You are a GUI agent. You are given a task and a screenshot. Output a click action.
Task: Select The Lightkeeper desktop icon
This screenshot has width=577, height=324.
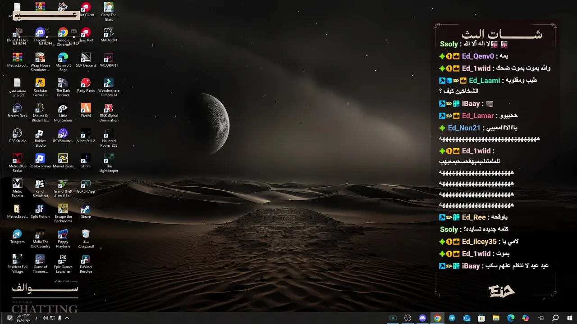[109, 163]
